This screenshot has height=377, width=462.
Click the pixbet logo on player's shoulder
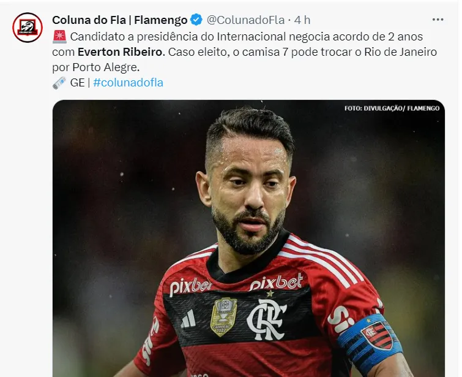[190, 288]
